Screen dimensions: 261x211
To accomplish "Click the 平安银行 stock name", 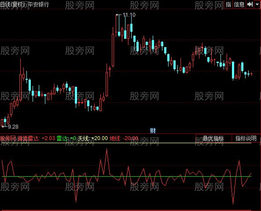I will 38,4.
